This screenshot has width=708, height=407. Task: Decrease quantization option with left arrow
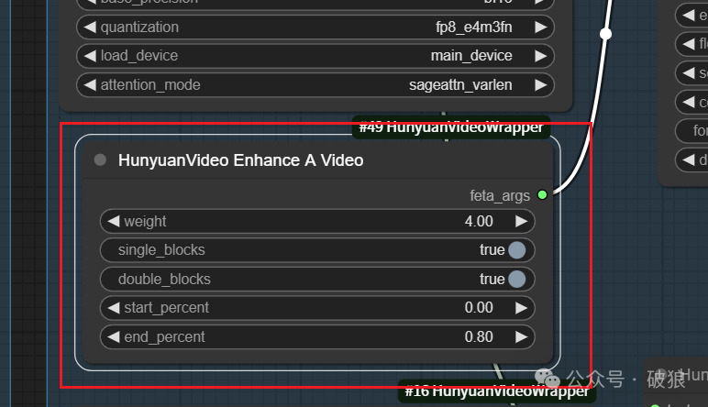click(x=90, y=27)
